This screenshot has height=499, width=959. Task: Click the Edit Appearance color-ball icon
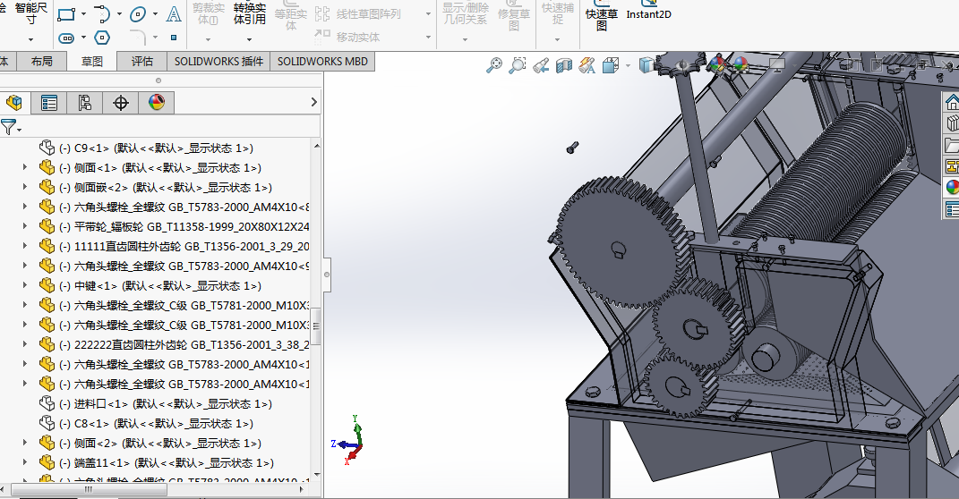(718, 64)
